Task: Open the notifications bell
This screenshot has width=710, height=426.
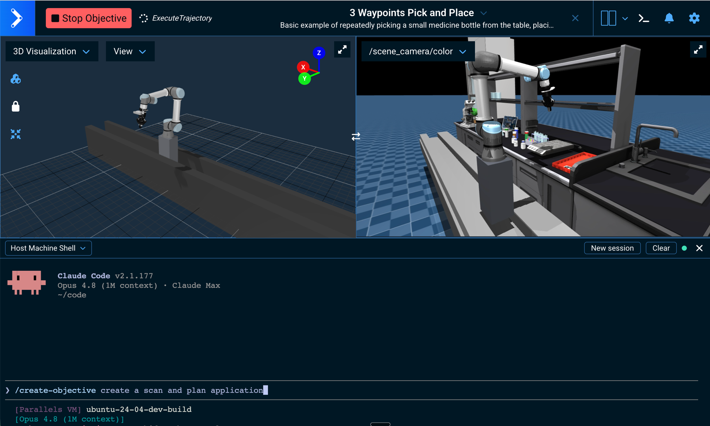Action: (x=669, y=18)
